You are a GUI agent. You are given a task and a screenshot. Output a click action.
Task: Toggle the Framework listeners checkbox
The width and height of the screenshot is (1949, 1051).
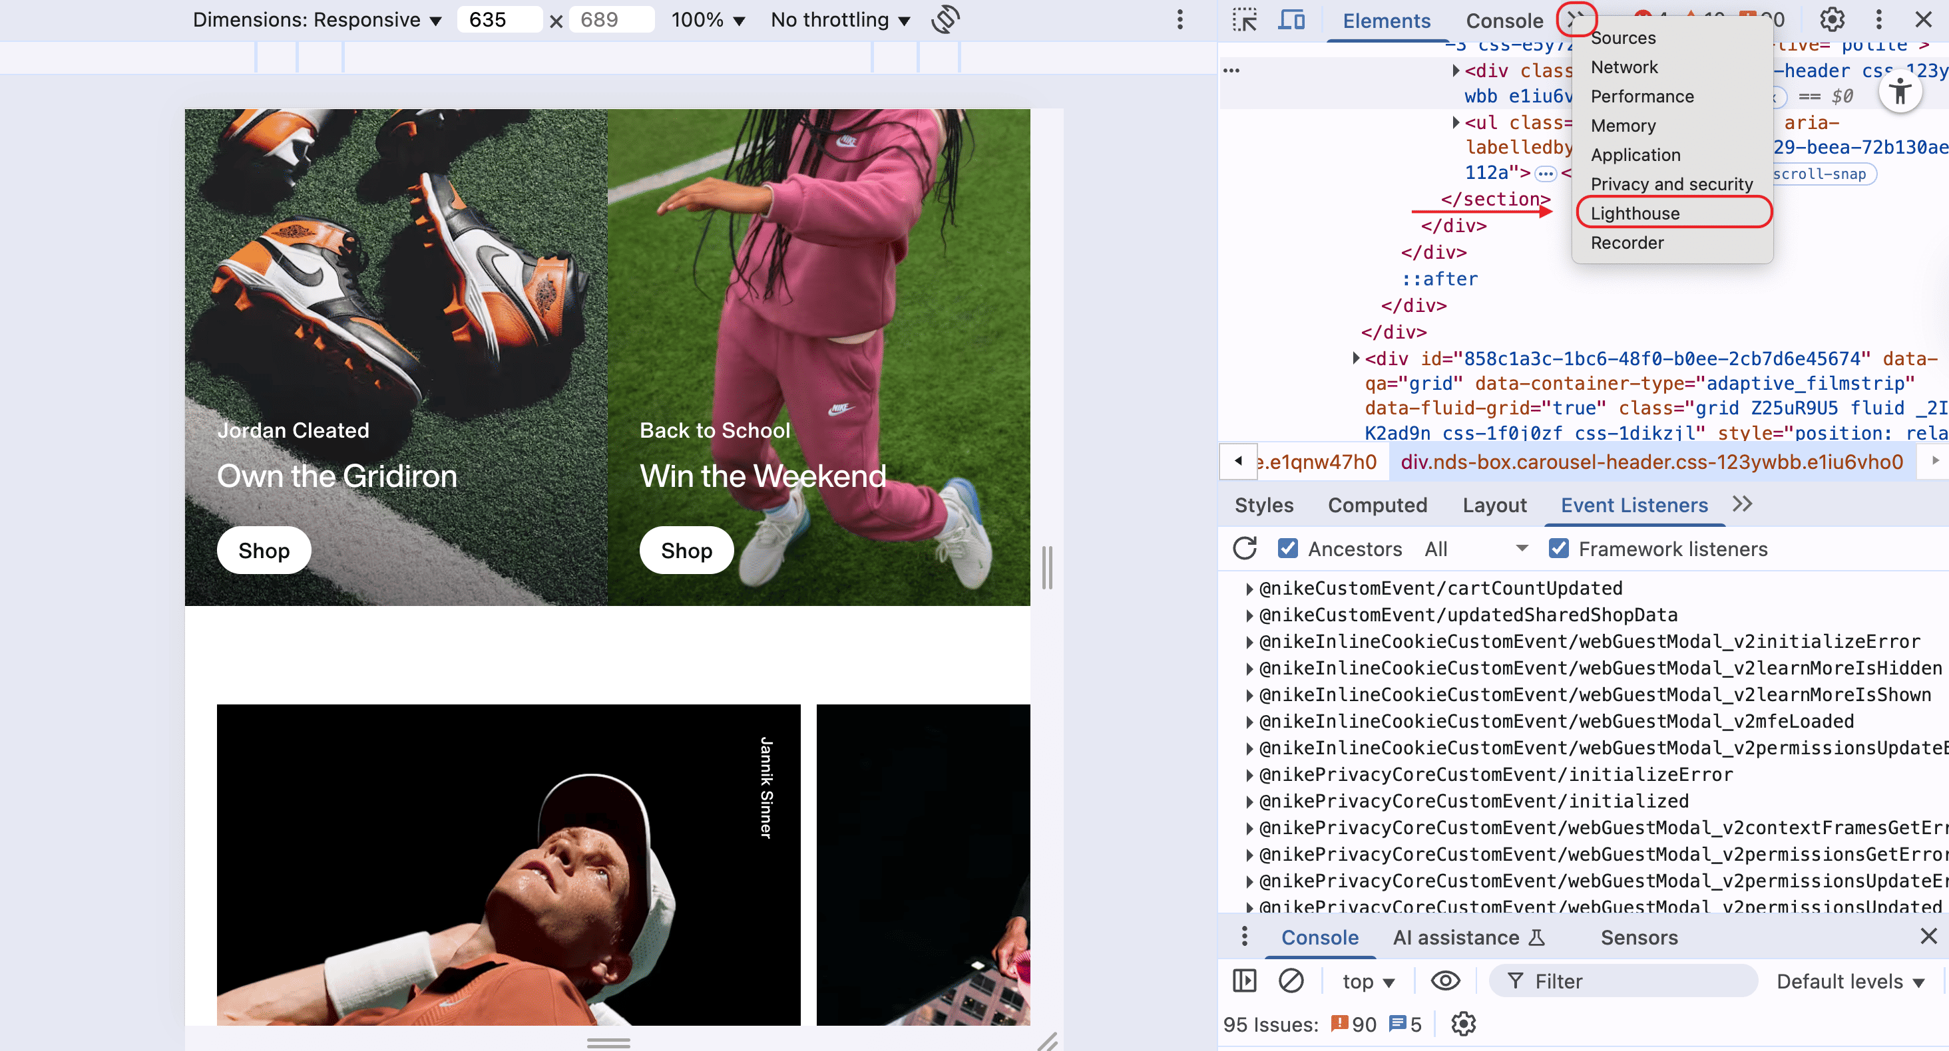click(1558, 548)
